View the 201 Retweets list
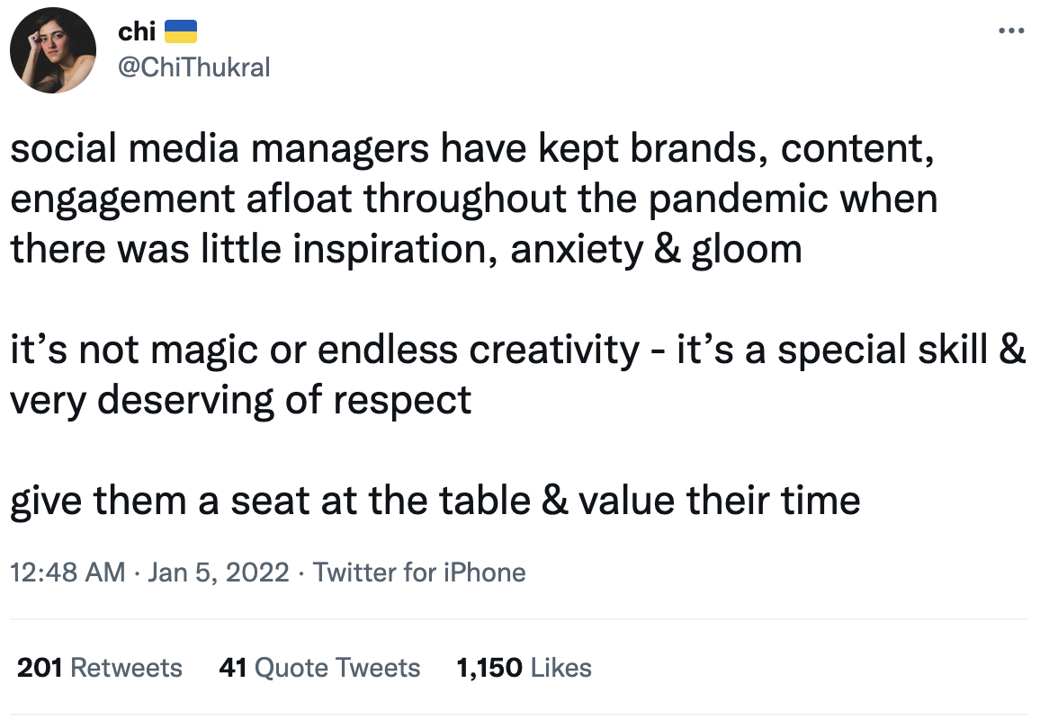The height and width of the screenshot is (719, 1049). point(100,668)
